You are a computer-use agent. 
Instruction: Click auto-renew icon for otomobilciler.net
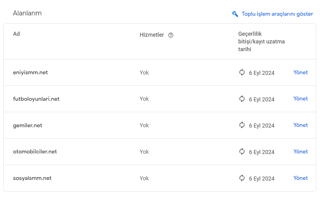coord(242,151)
